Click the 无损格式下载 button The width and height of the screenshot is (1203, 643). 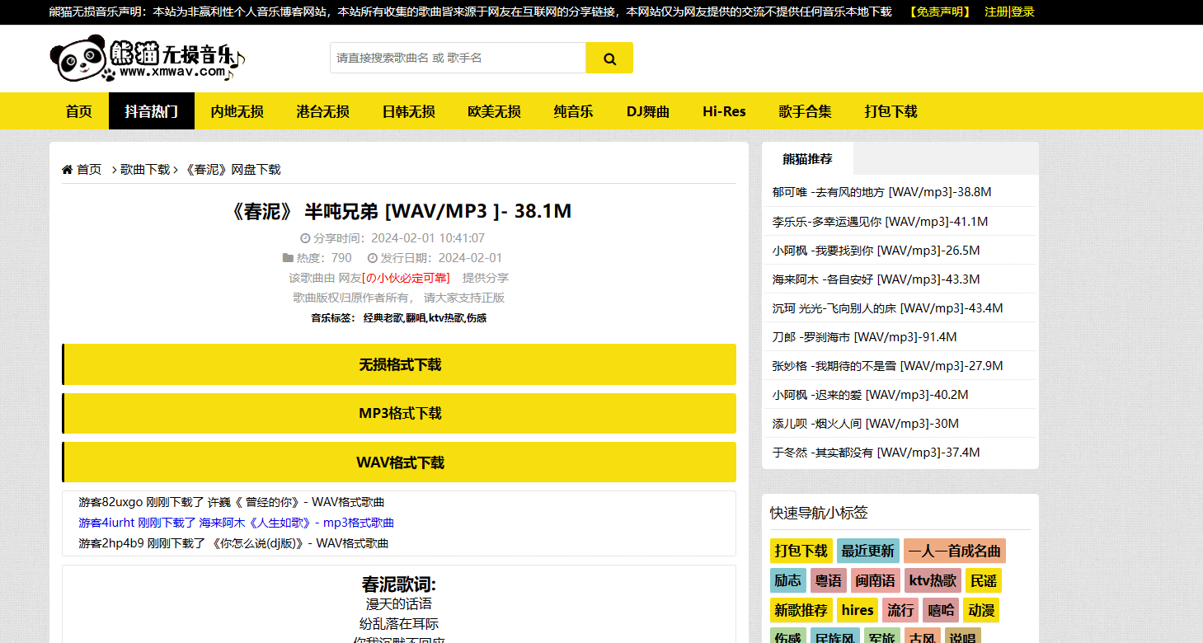(x=399, y=364)
